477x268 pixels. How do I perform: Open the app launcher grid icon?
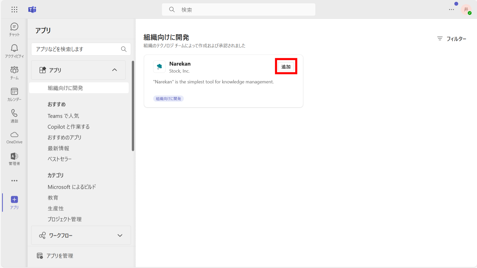click(x=14, y=10)
